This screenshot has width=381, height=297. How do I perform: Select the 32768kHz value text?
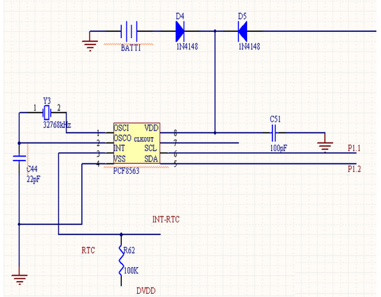tap(57, 125)
